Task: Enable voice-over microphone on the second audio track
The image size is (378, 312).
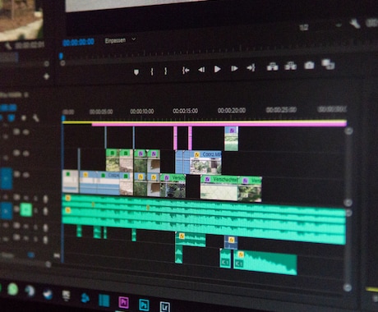Action: point(45,211)
